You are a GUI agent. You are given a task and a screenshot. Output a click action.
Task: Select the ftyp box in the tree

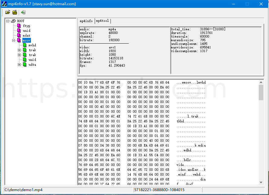pyautogui.click(x=27, y=26)
